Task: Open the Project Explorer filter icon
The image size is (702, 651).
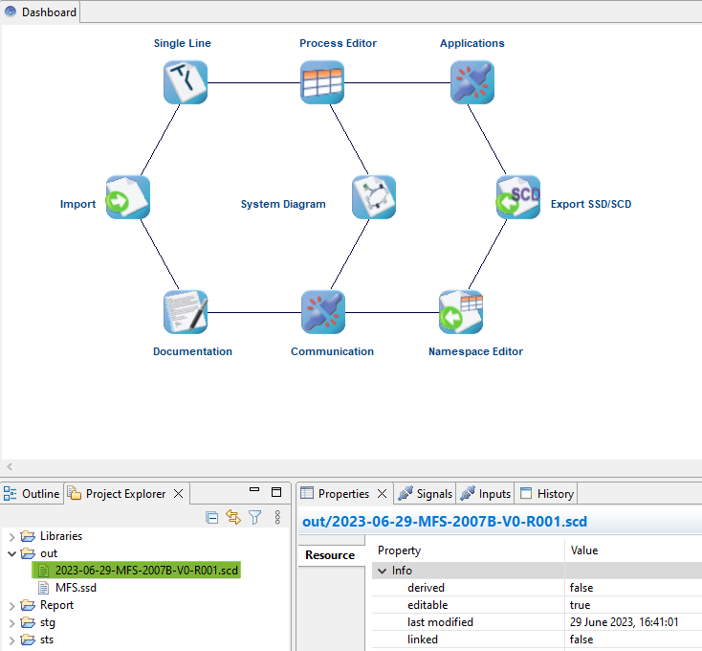Action: click(x=255, y=517)
